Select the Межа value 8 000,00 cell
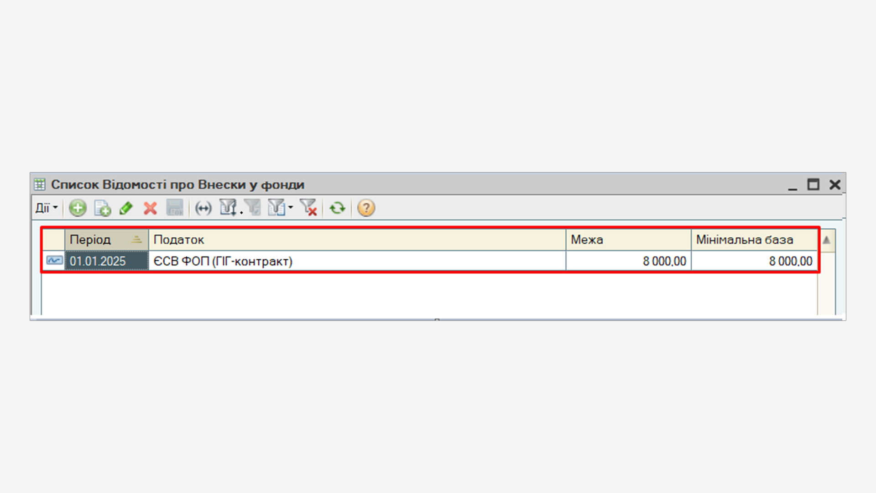Viewport: 876px width, 493px height. 629,261
